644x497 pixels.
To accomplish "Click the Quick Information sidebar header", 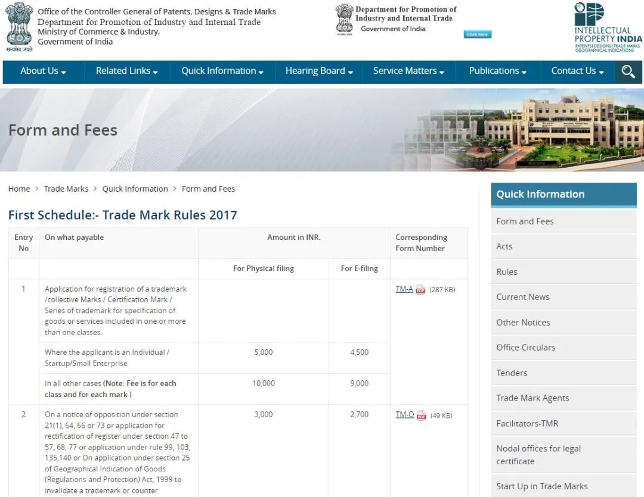I will click(x=563, y=195).
